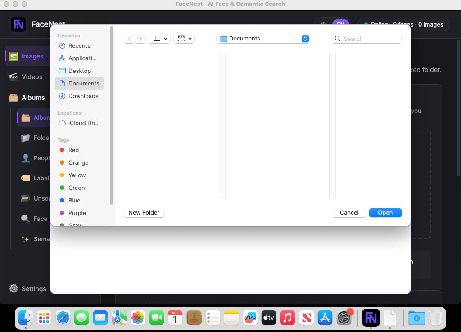Click the column resize handle
Screen dimensions: 461x332
coord(222,195)
